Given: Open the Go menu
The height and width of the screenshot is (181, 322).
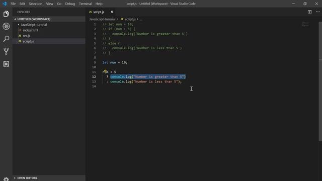Looking at the screenshot, I should click(x=59, y=4).
